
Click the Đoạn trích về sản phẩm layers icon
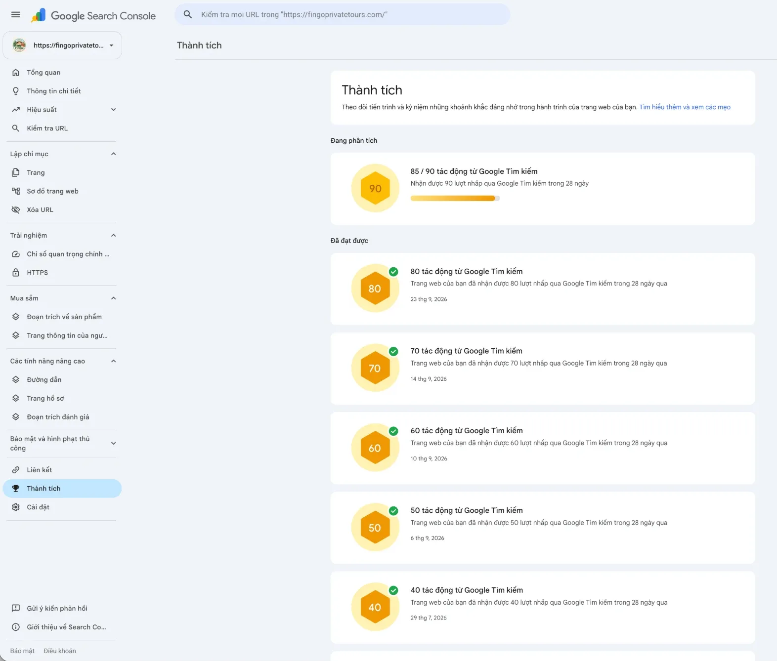16,317
